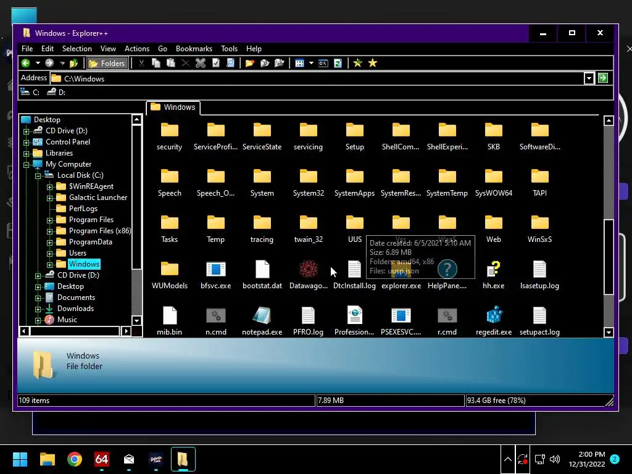Image resolution: width=632 pixels, height=474 pixels.
Task: Open the Tools menu
Action: click(x=230, y=49)
